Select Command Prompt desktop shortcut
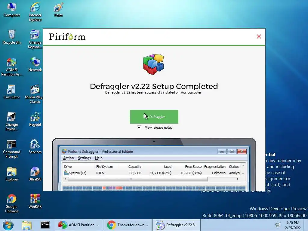 pos(12,149)
